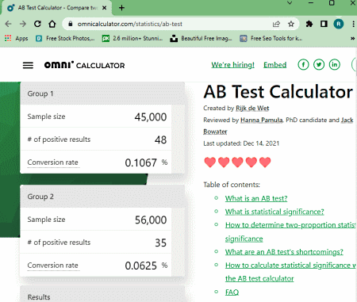This screenshot has width=357, height=302.
Task: Open the Free Stock Photos bookmark
Action: (x=65, y=39)
